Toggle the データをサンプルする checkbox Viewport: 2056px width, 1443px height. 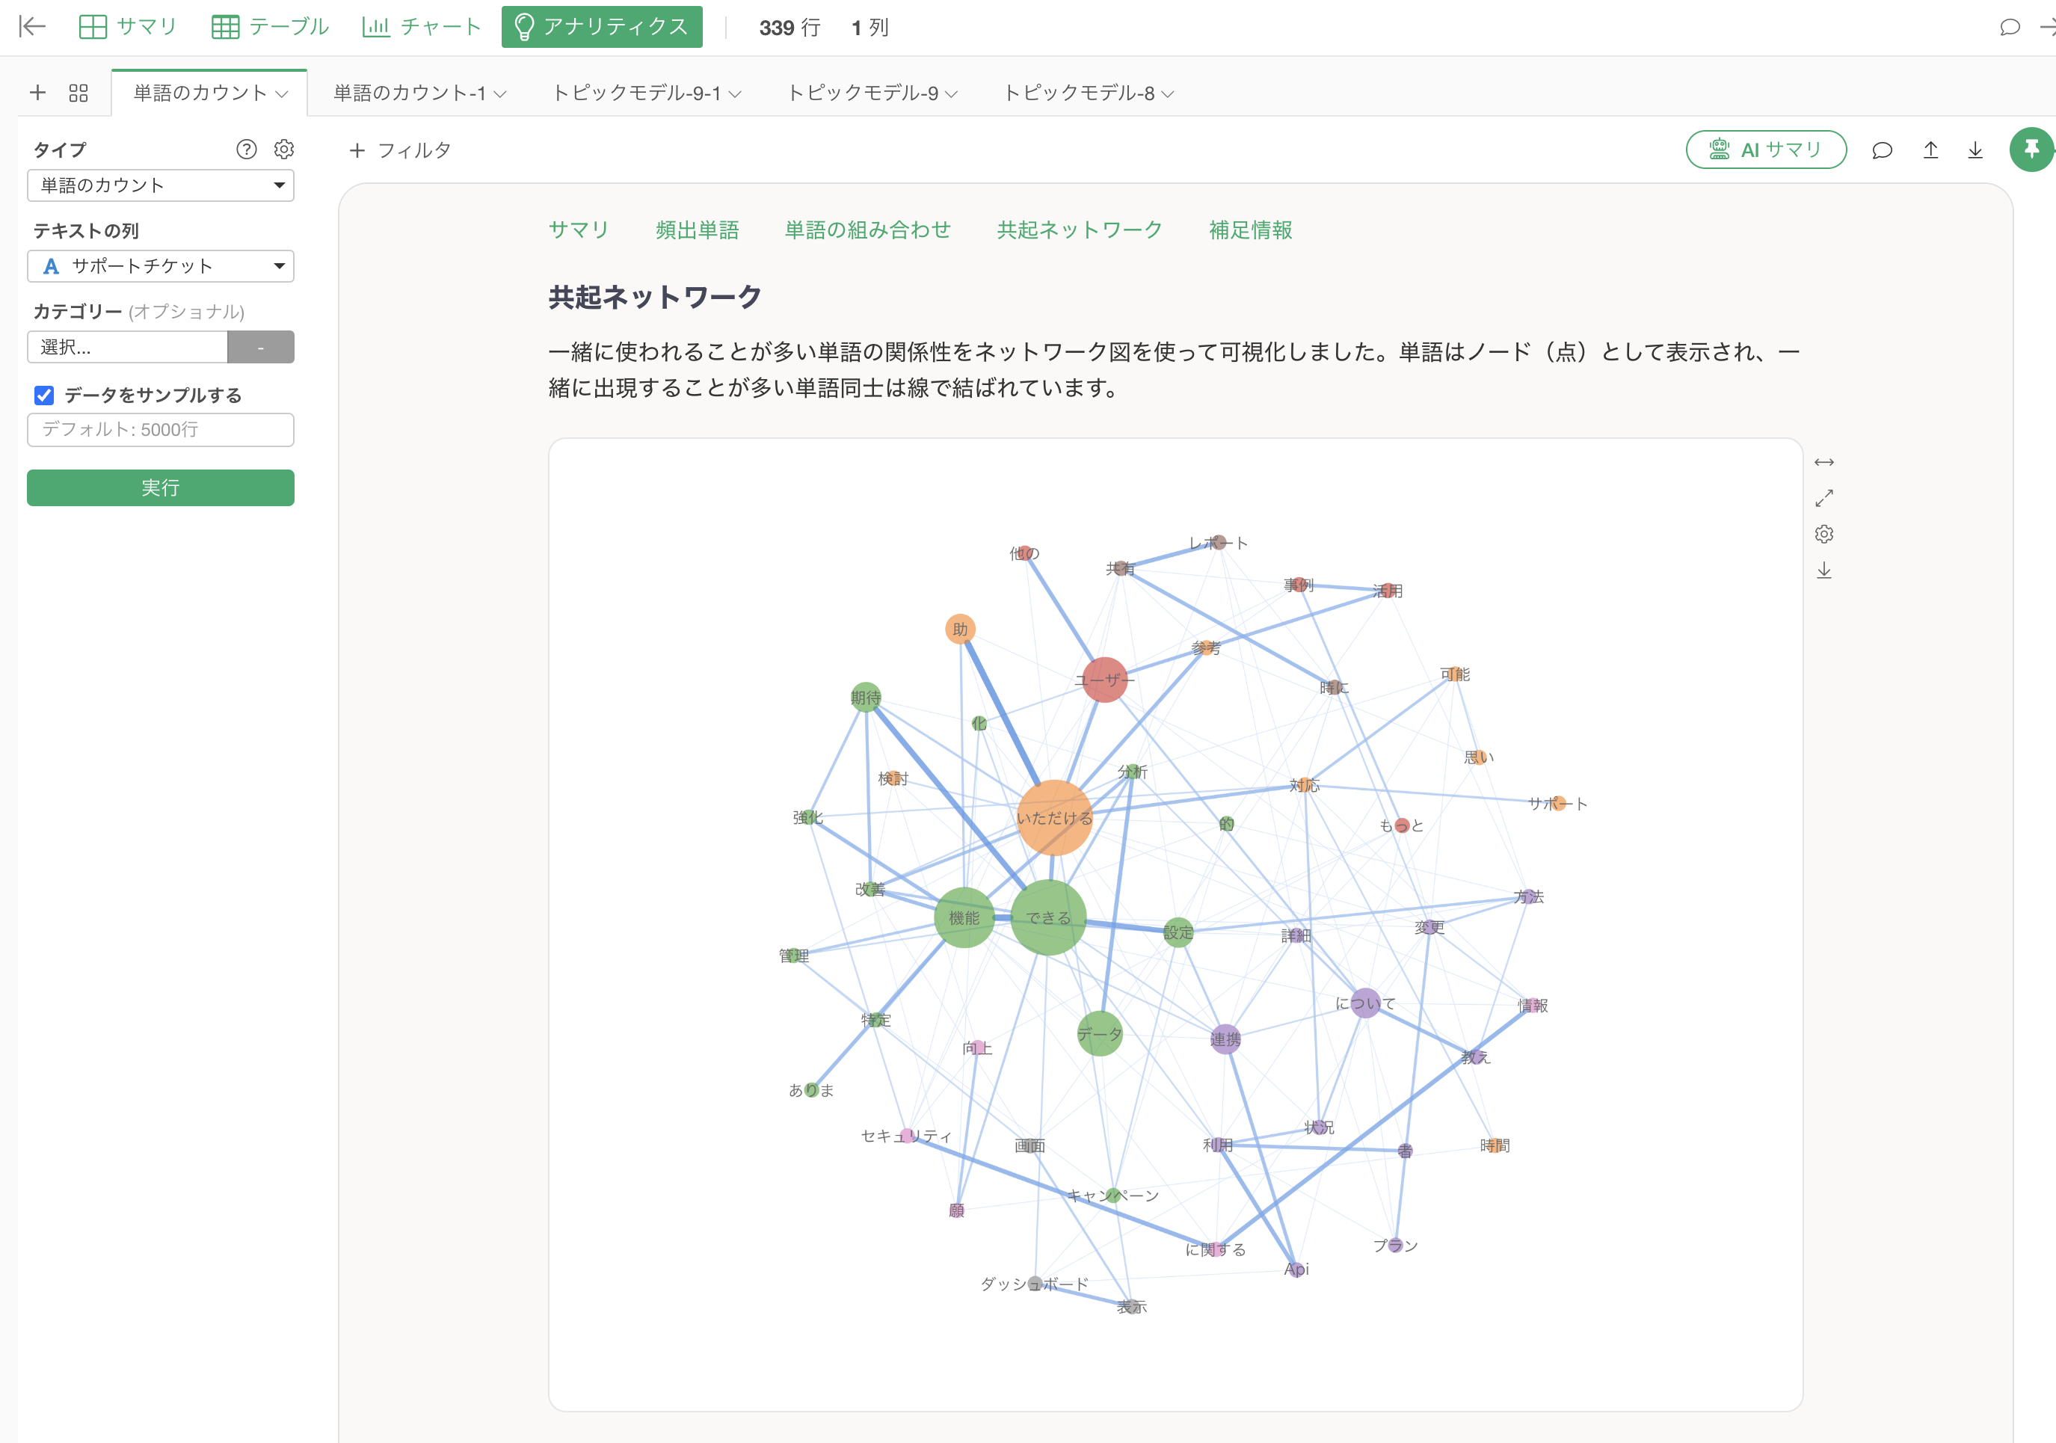[44, 395]
